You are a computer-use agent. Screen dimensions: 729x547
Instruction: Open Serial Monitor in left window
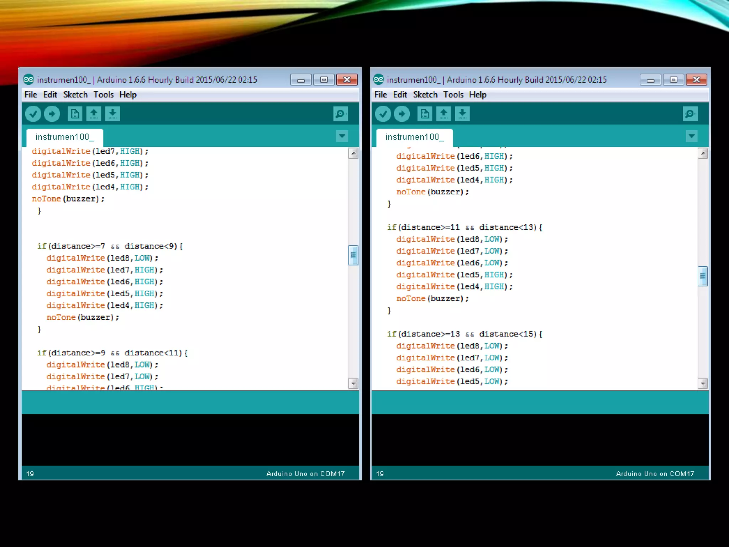[x=340, y=114]
